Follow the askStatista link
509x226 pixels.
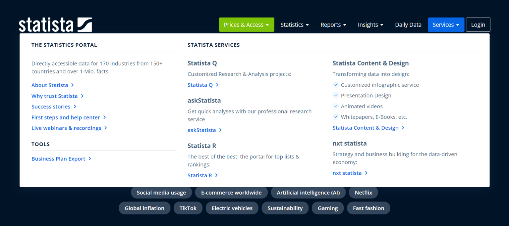click(x=202, y=130)
